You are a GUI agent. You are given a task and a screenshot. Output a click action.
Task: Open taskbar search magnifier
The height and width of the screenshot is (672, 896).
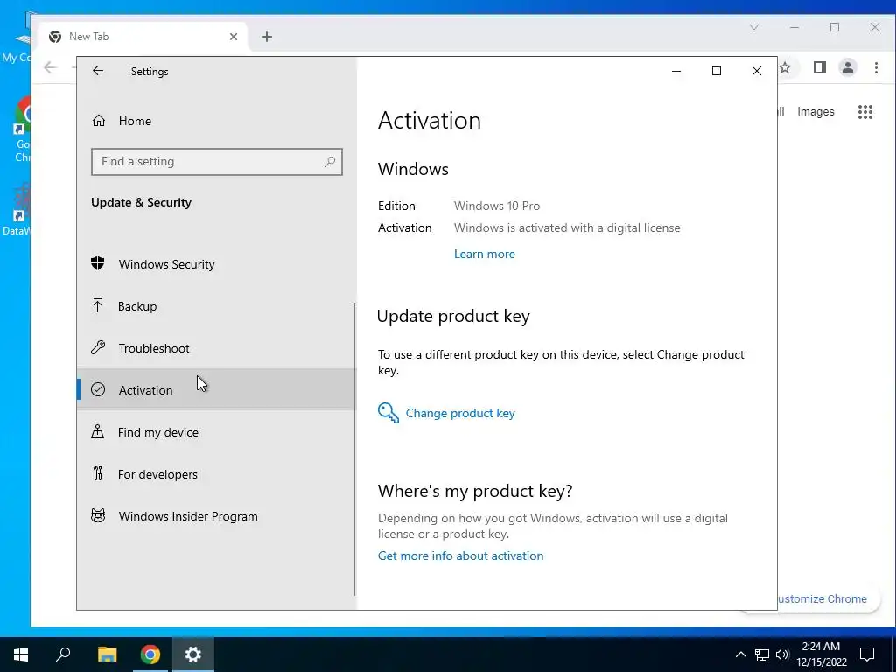pos(63,654)
